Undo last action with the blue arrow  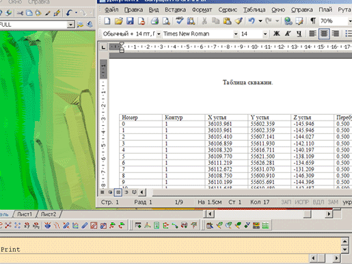point(252,21)
